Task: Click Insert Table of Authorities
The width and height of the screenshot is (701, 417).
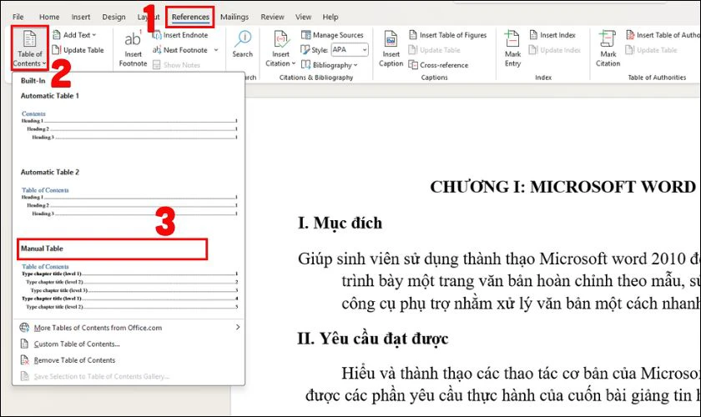Action: coord(663,35)
